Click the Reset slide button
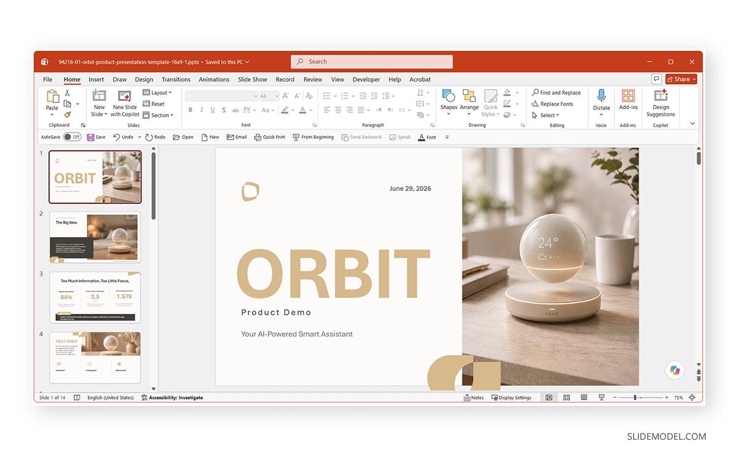This screenshot has height=455, width=736. 154,104
